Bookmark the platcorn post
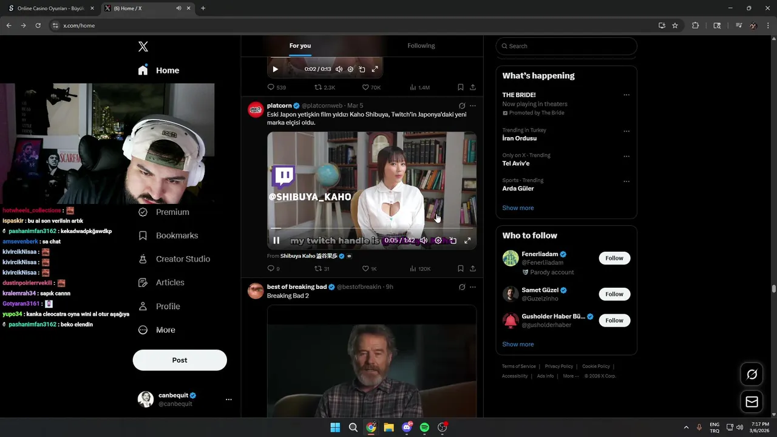Screen dimensions: 777x437 pyautogui.click(x=461, y=268)
